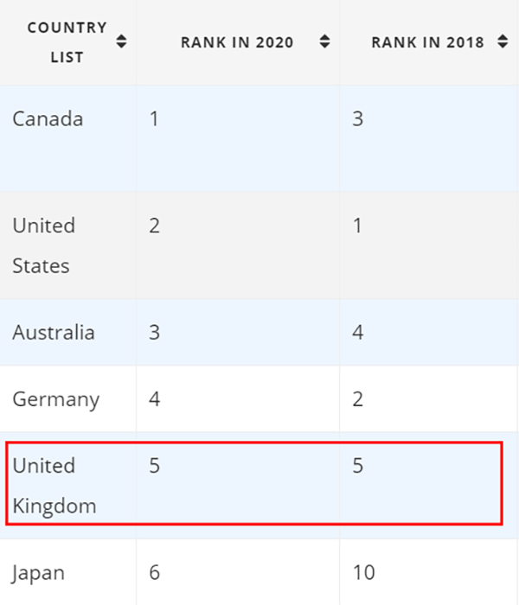The image size is (519, 605).
Task: Select the Canada country cell
Action: [x=48, y=119]
